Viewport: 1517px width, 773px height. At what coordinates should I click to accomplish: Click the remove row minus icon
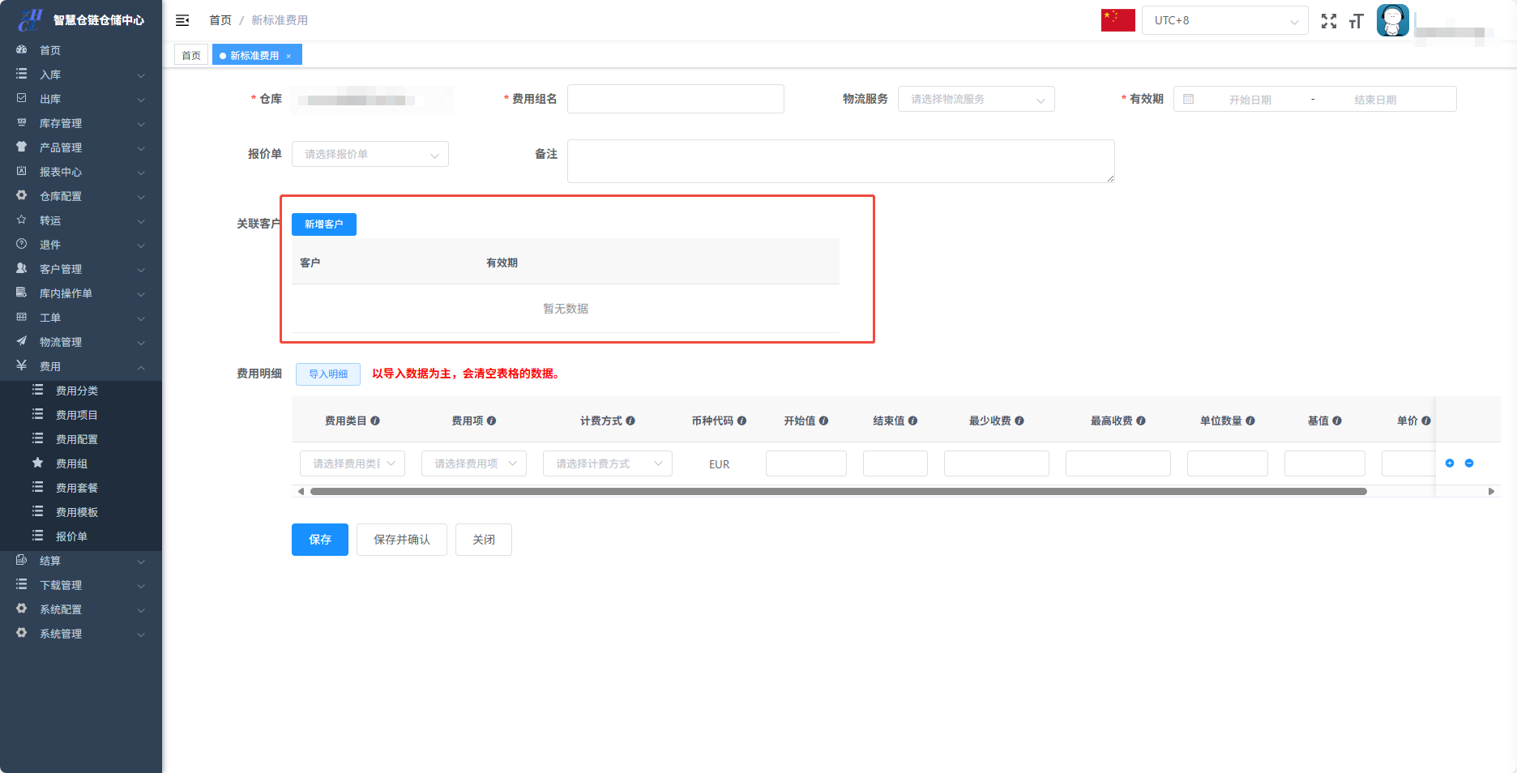(x=1469, y=463)
